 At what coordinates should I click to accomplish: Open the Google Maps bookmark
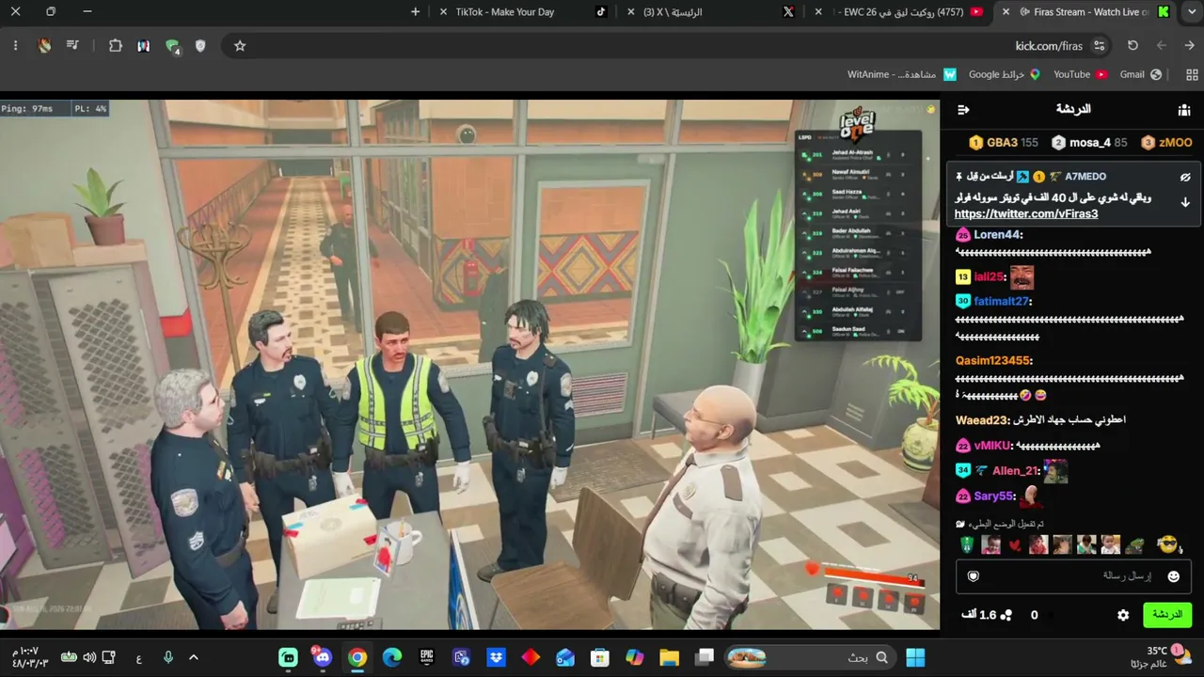click(x=1005, y=74)
